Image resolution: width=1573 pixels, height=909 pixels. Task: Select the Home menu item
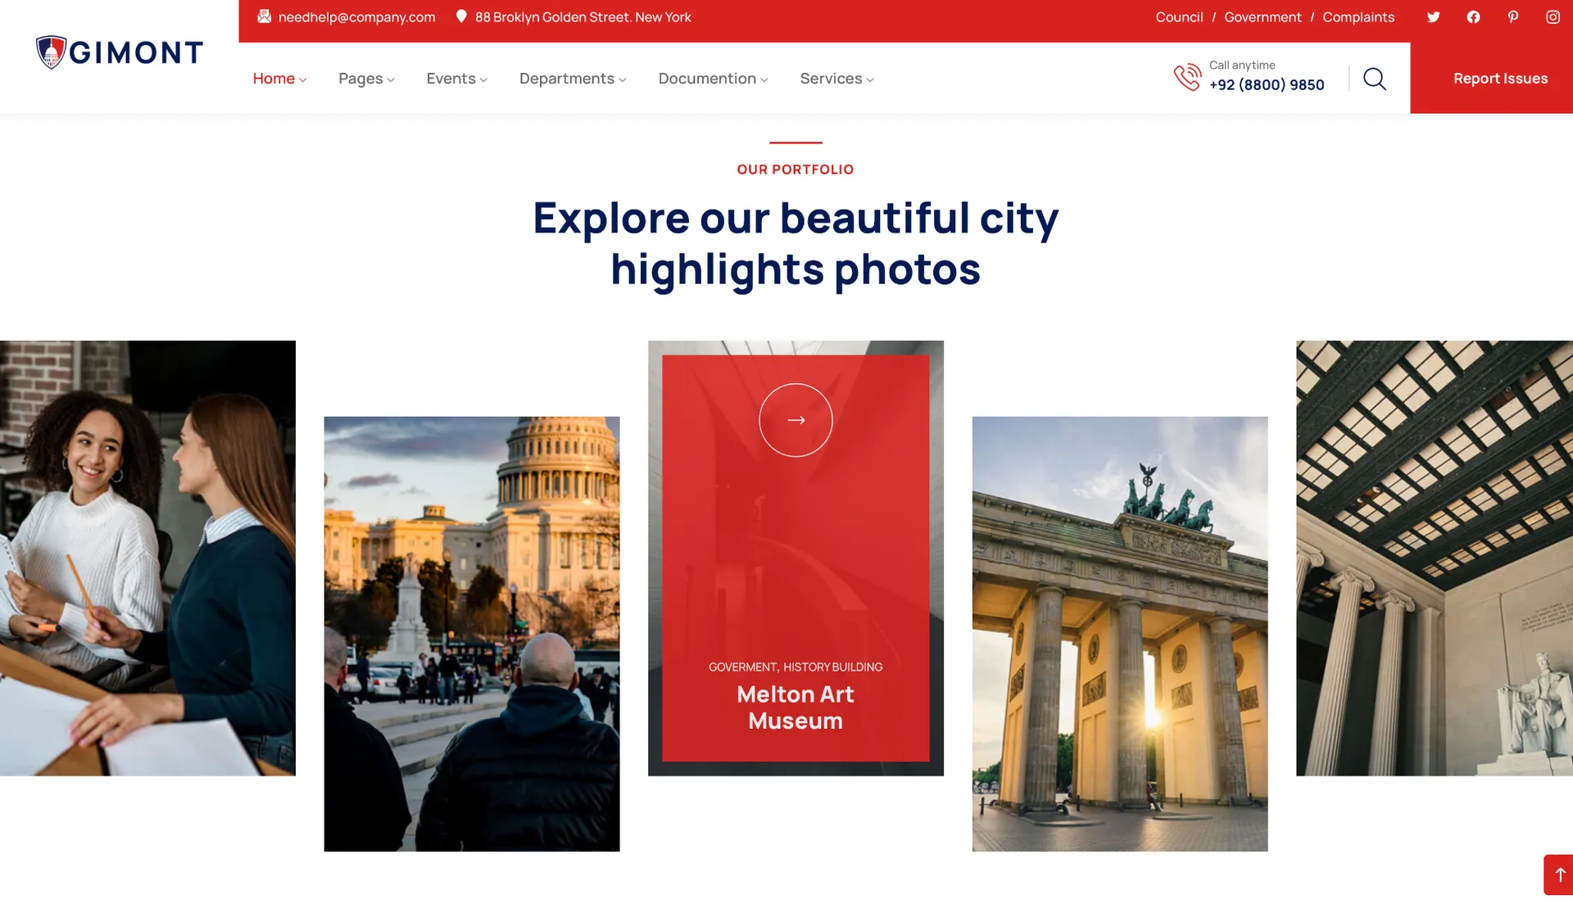(279, 79)
